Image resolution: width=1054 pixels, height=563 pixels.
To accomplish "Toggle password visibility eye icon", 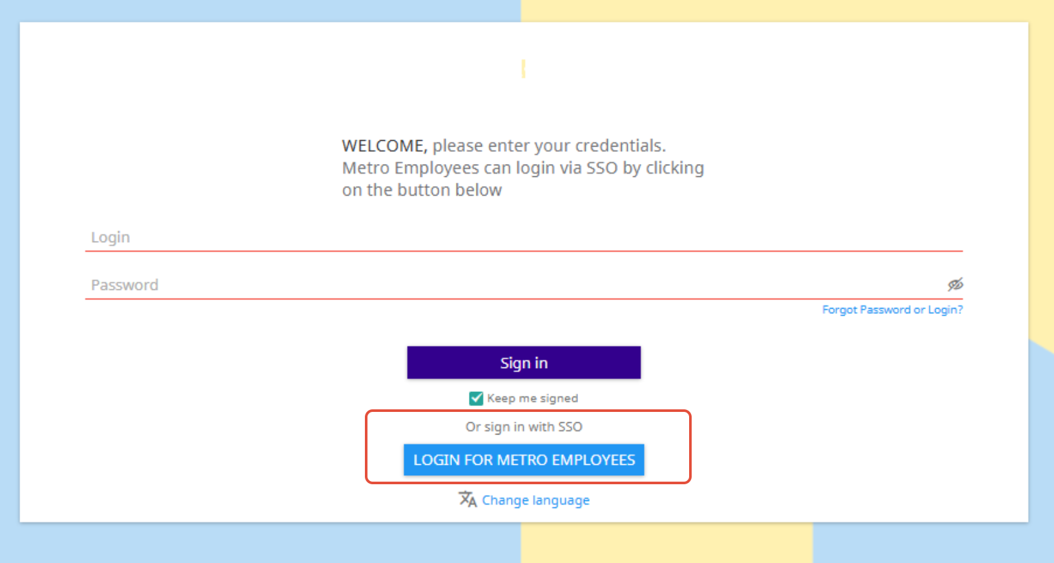I will [x=955, y=284].
